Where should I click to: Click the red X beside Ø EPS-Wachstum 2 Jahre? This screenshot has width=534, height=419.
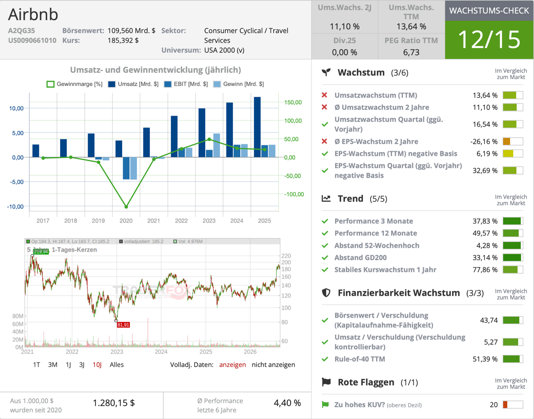pyautogui.click(x=324, y=141)
